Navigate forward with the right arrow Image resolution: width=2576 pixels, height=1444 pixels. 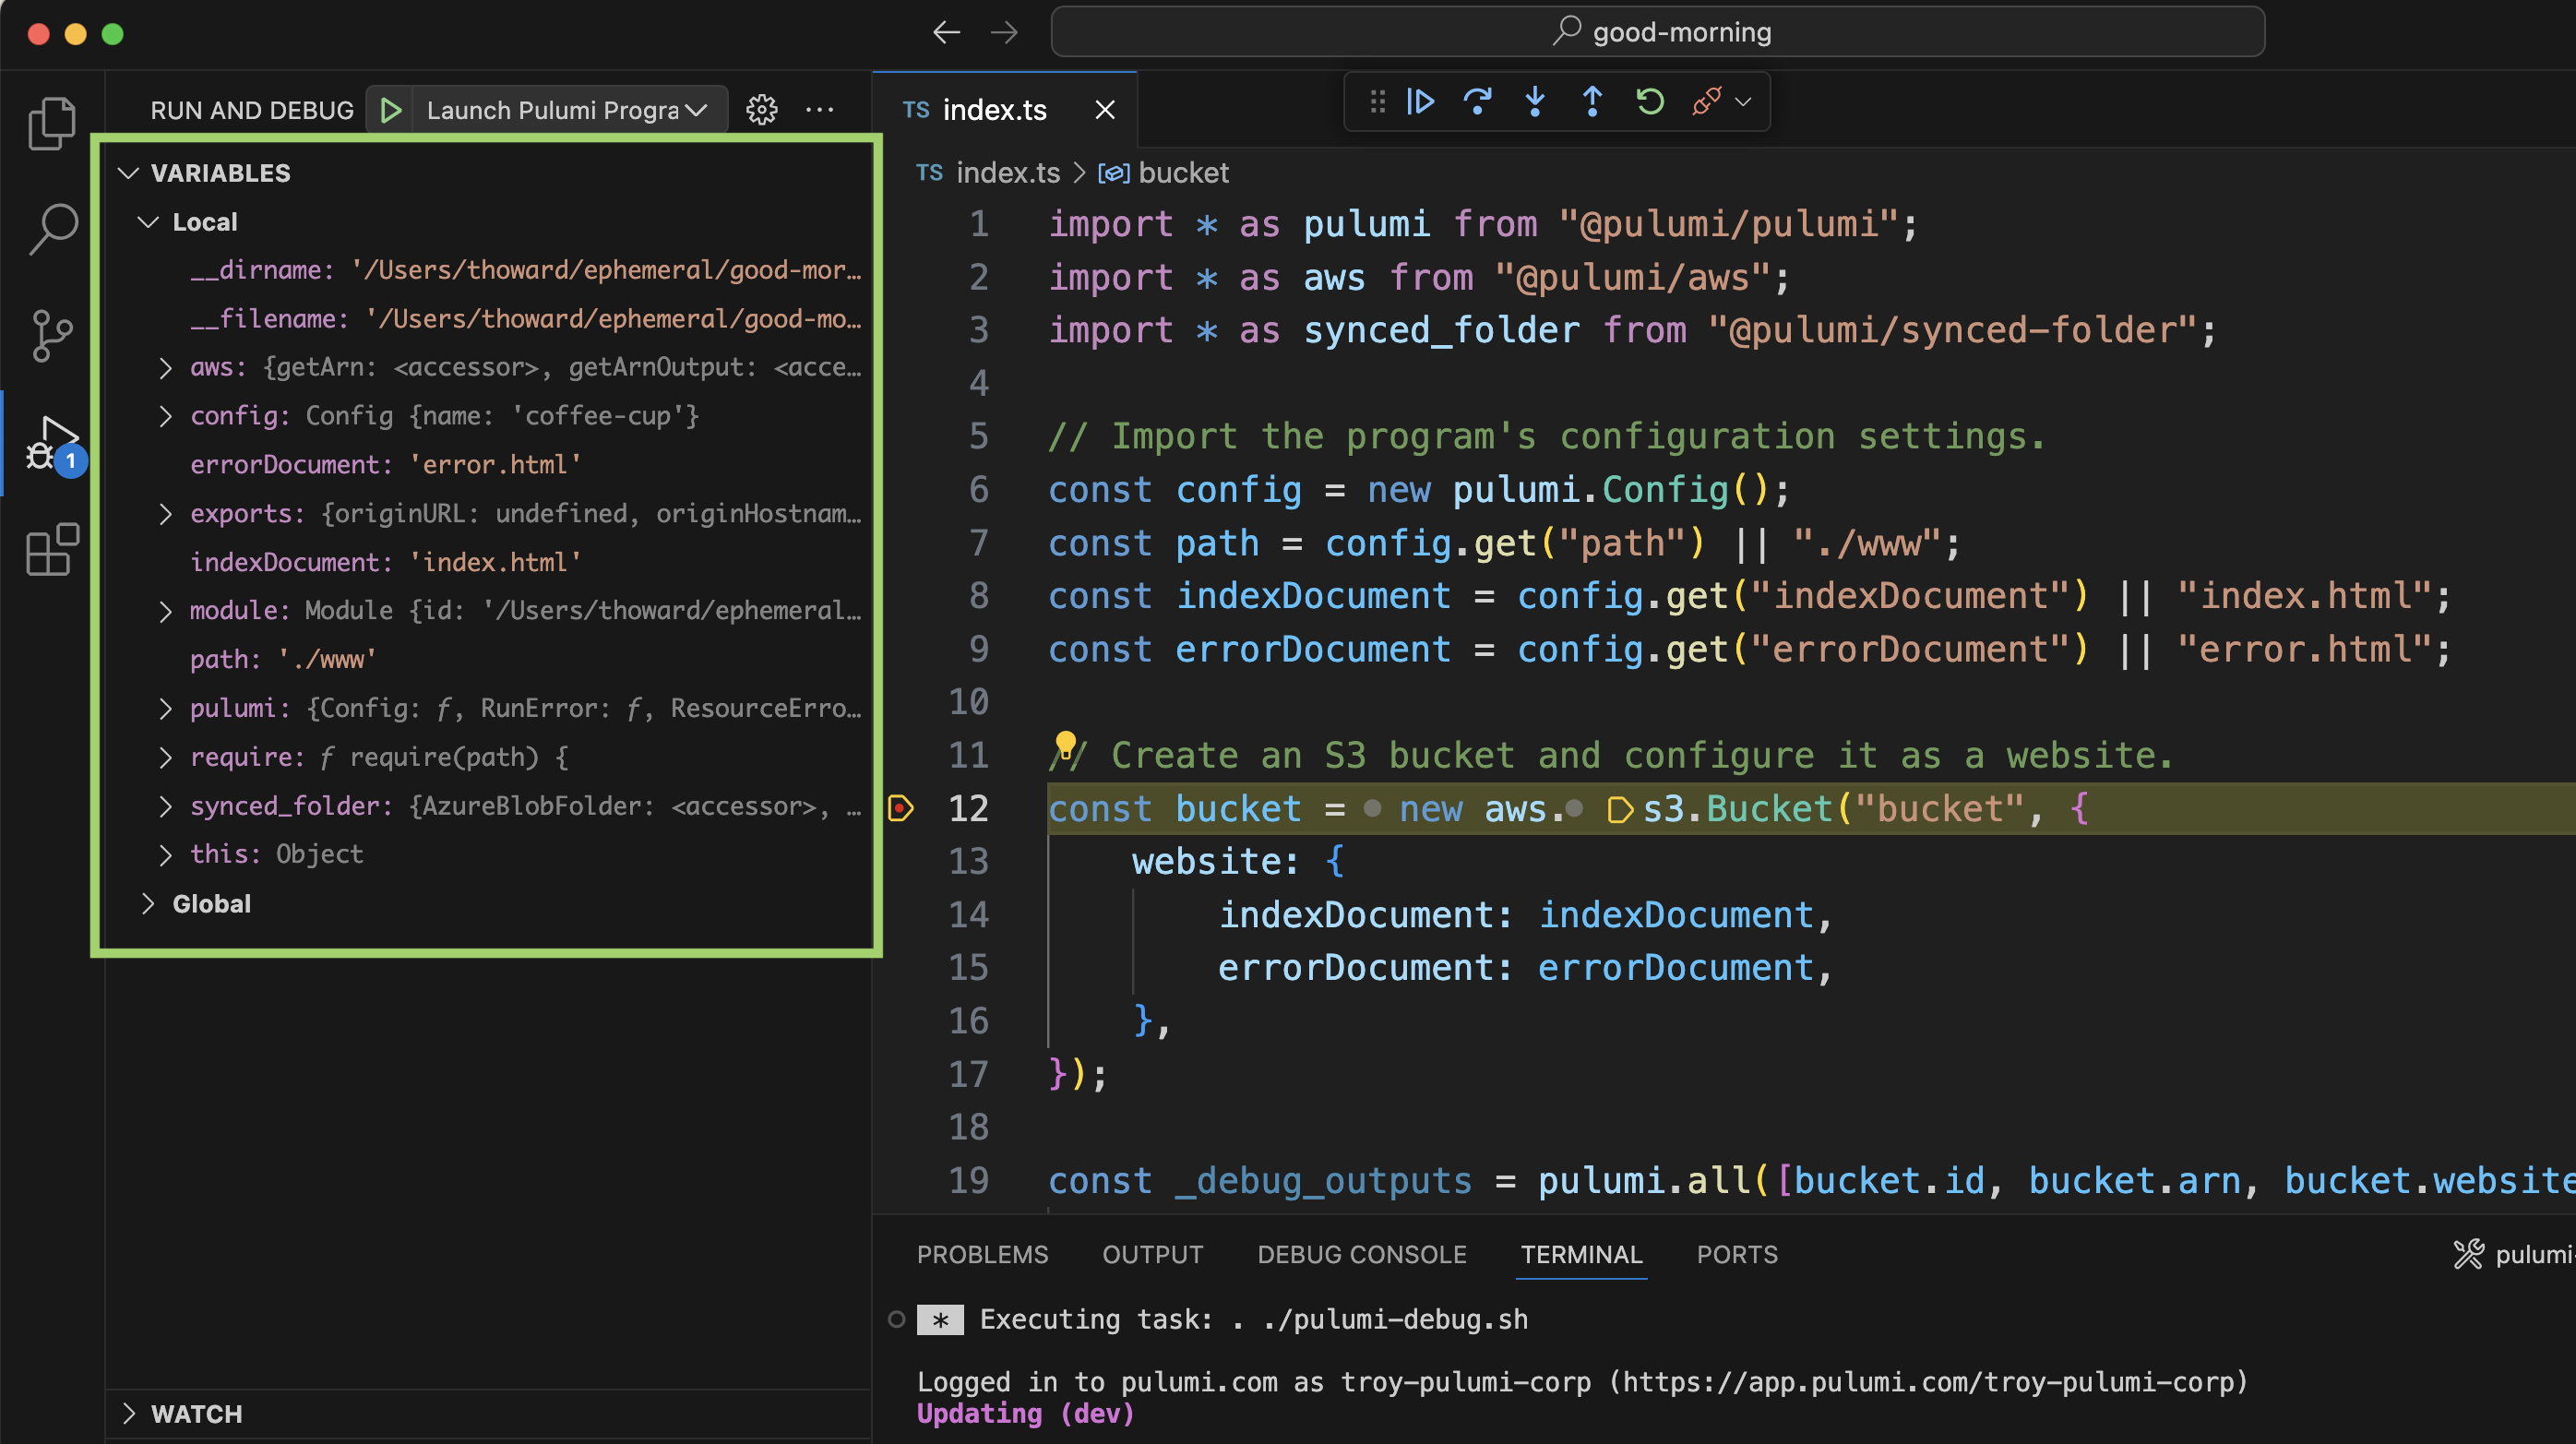pos(1004,33)
